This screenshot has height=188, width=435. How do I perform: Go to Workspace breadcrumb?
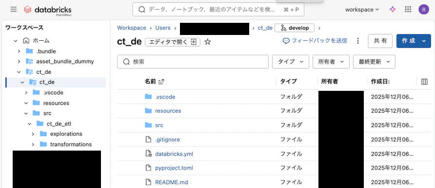point(132,28)
